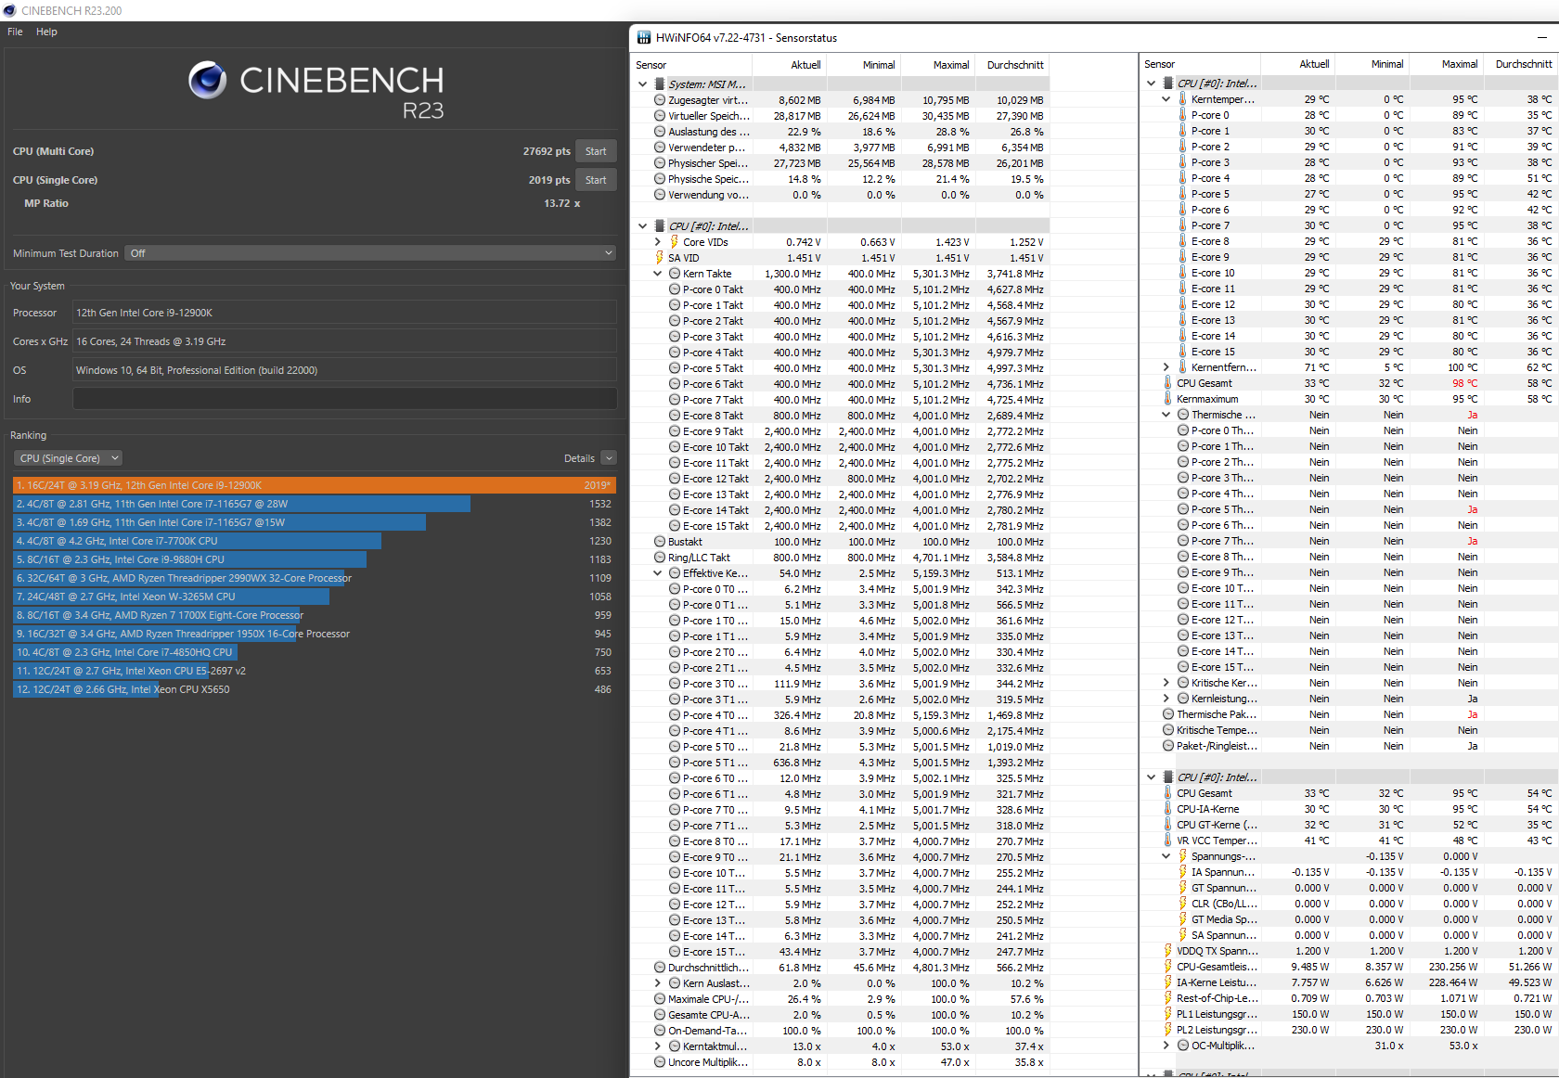Expand the Kernentfern... row

tap(1166, 367)
